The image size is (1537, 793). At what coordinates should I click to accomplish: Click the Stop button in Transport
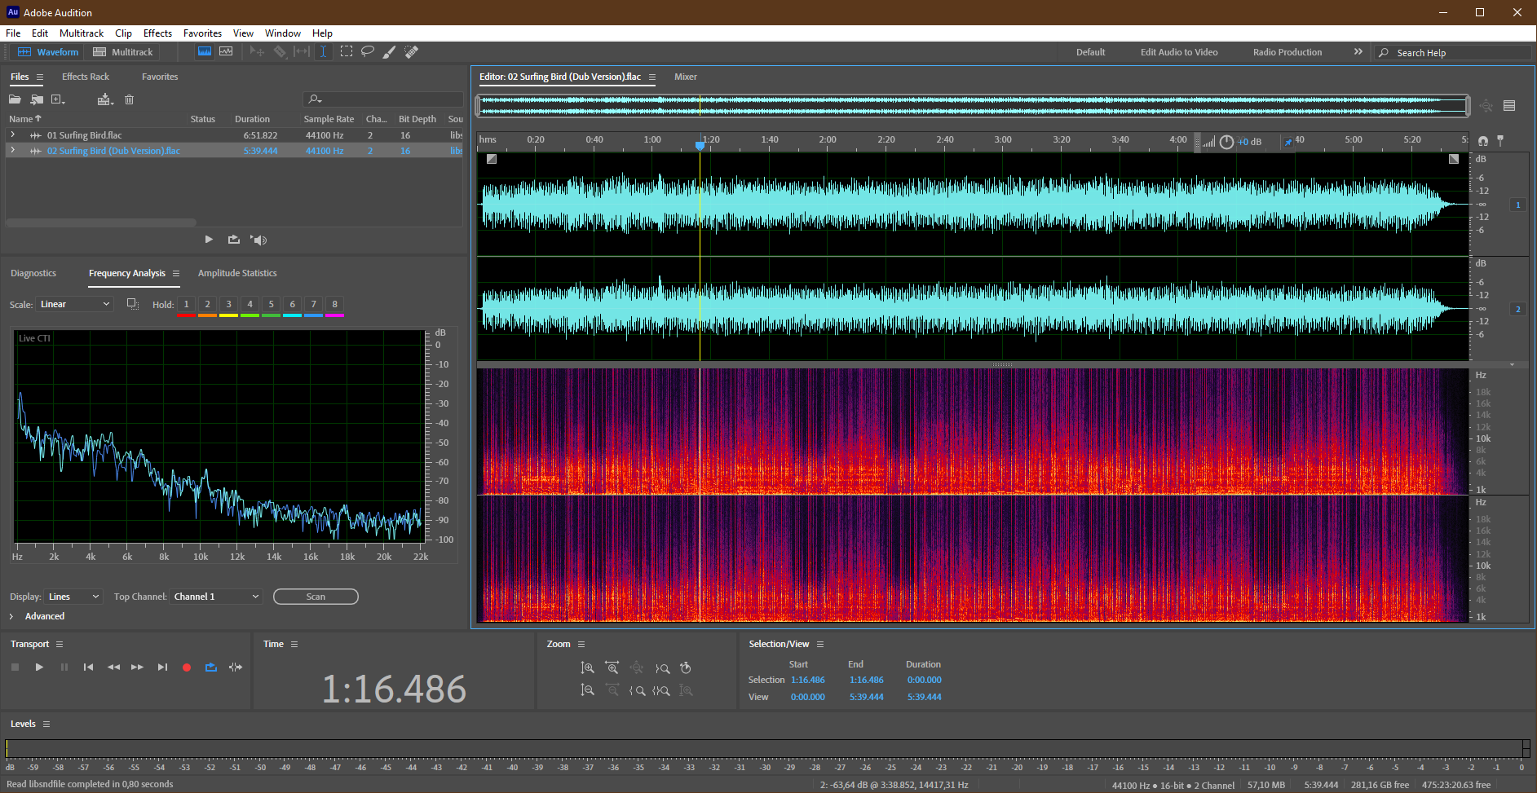tap(15, 667)
